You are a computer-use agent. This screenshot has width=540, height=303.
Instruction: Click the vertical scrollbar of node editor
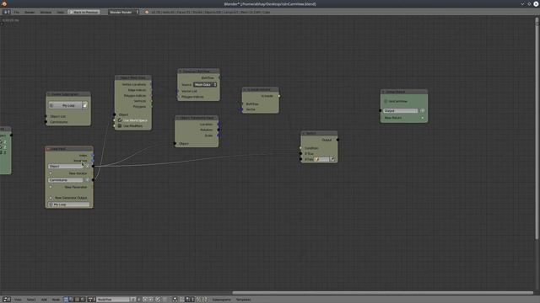[x=537, y=129]
